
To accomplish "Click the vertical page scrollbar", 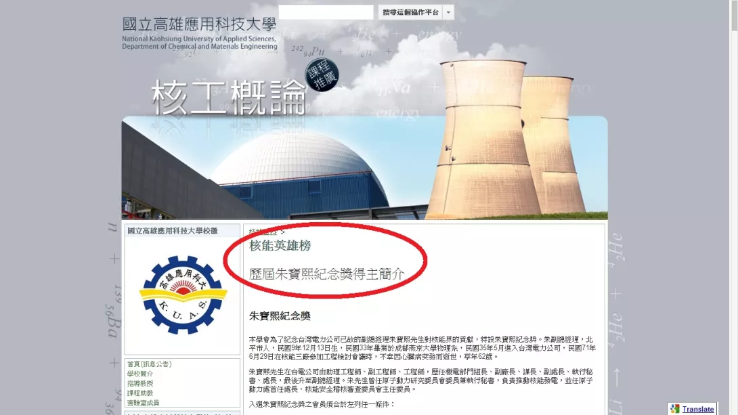I will tap(734, 207).
